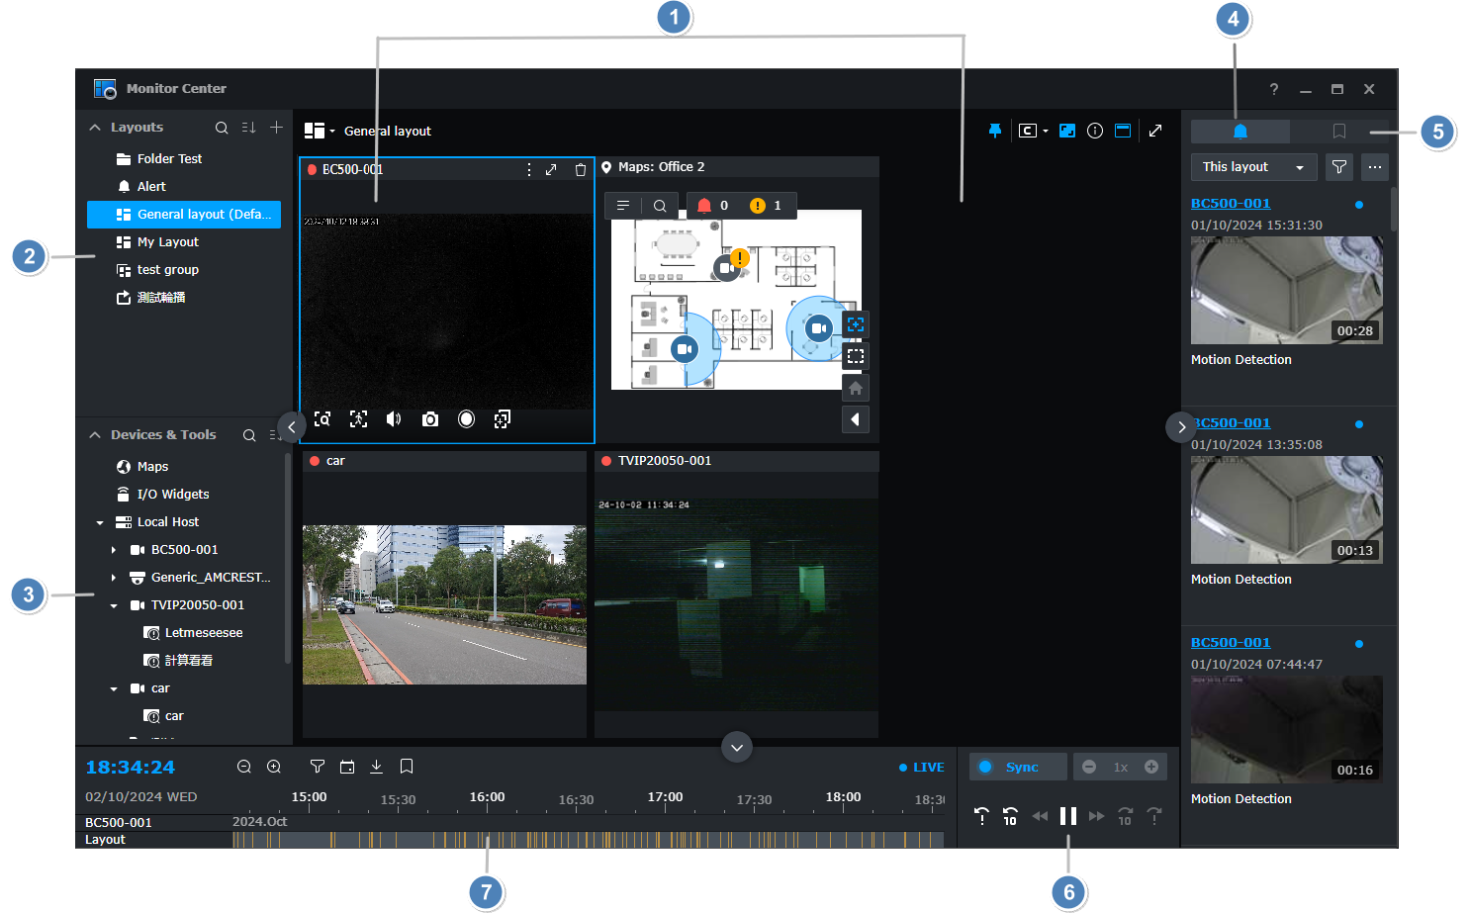Start manual recording on BC500-001

point(467,419)
